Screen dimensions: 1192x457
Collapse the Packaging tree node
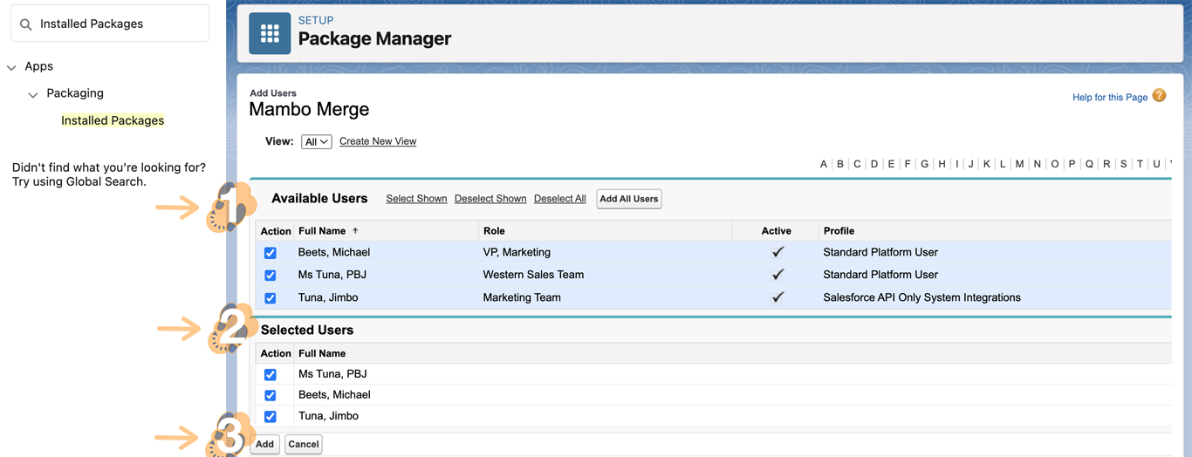(33, 94)
